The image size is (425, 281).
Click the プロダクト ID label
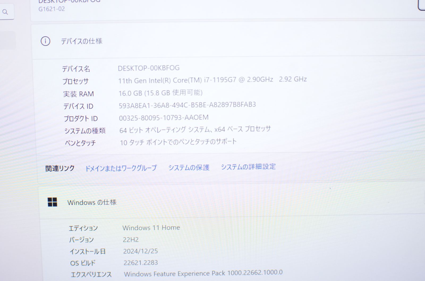[81, 118]
